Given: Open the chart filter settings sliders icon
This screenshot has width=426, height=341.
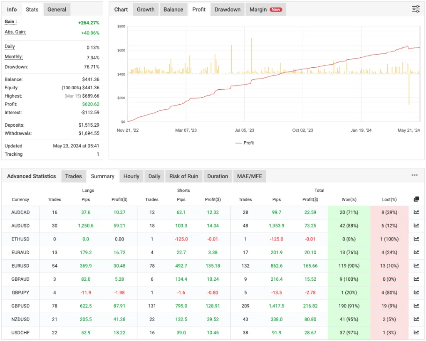Looking at the screenshot, I should (415, 9).
